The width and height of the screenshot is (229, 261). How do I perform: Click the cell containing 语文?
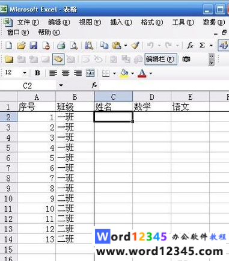coord(191,106)
